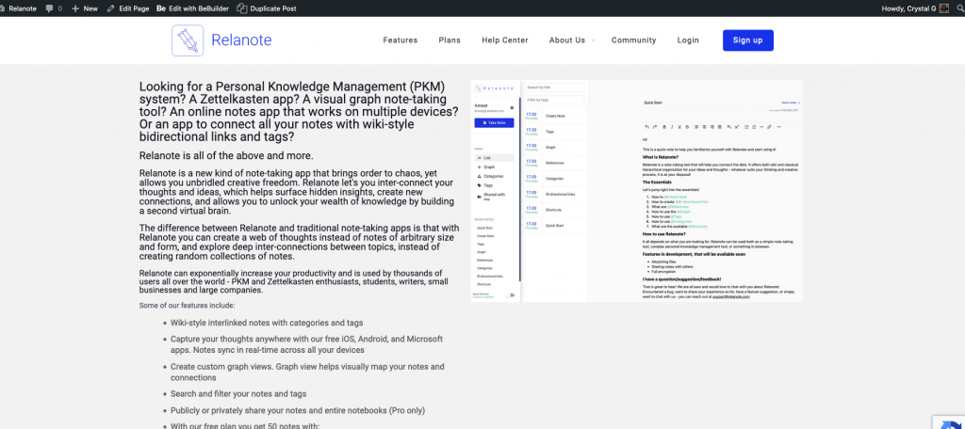Click the Crystal G avatar picture
The image size is (965, 429).
coord(944,8)
